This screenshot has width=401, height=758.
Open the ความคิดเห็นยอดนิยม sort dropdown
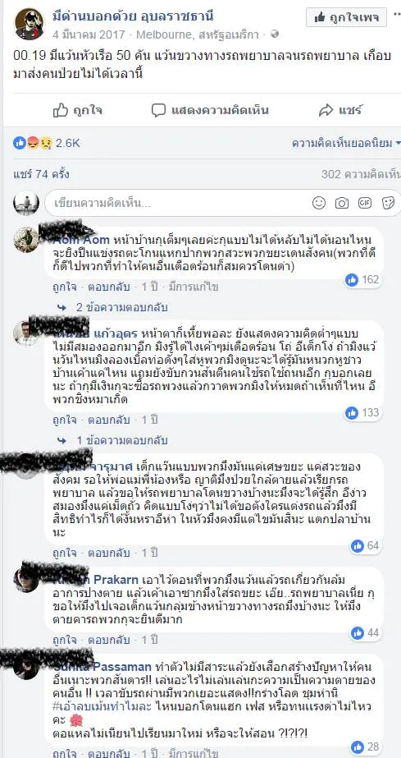(x=346, y=143)
